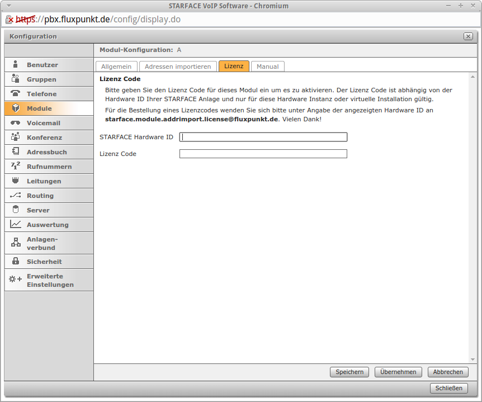This screenshot has height=402, width=482.
Task: Click the insecure HTTPS lock icon
Action: tap(9, 20)
